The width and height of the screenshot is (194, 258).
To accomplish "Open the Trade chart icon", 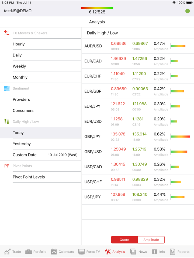I will pos(8,252).
